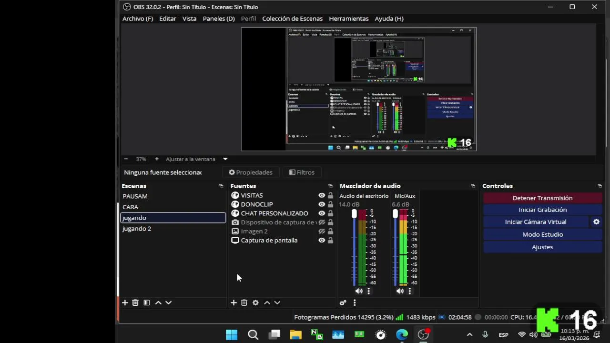Open advanced audio properties gears icon
This screenshot has height=343, width=610.
coord(343,303)
